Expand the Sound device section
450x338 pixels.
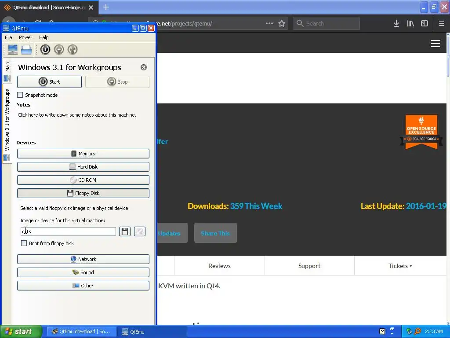coord(83,272)
